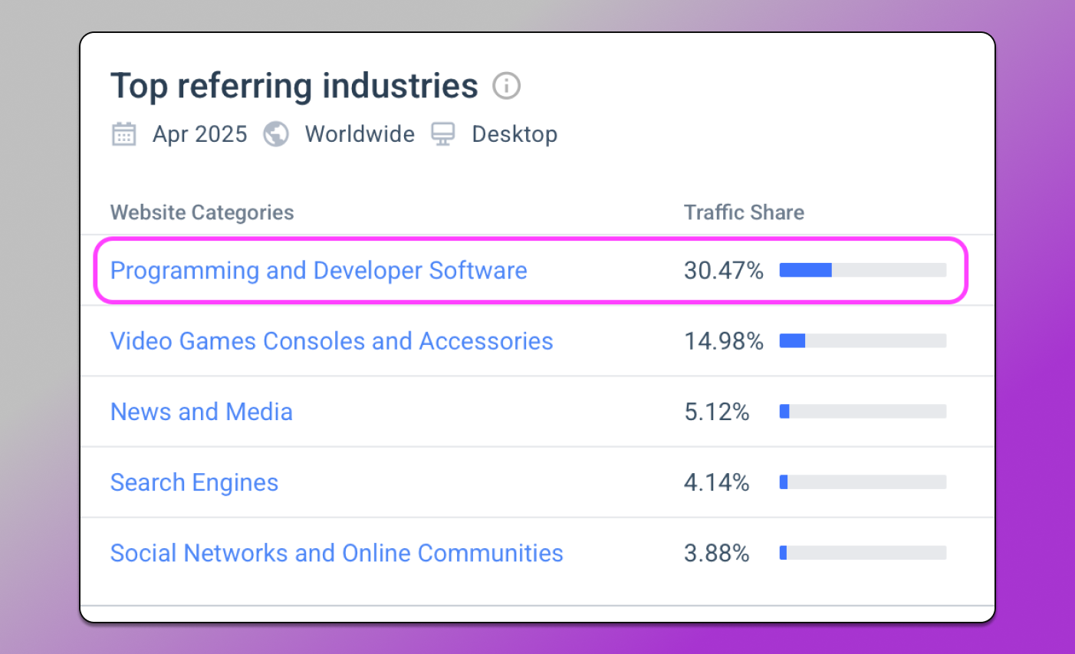
Task: Click the Apr 2025 date label
Action: pos(199,134)
